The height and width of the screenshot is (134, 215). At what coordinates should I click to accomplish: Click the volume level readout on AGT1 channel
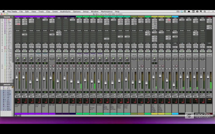[x=79, y=92]
